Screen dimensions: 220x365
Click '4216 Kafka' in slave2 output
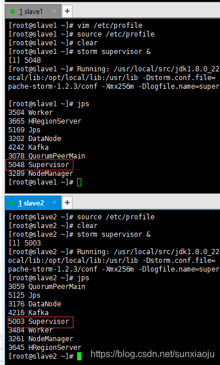tap(28, 313)
